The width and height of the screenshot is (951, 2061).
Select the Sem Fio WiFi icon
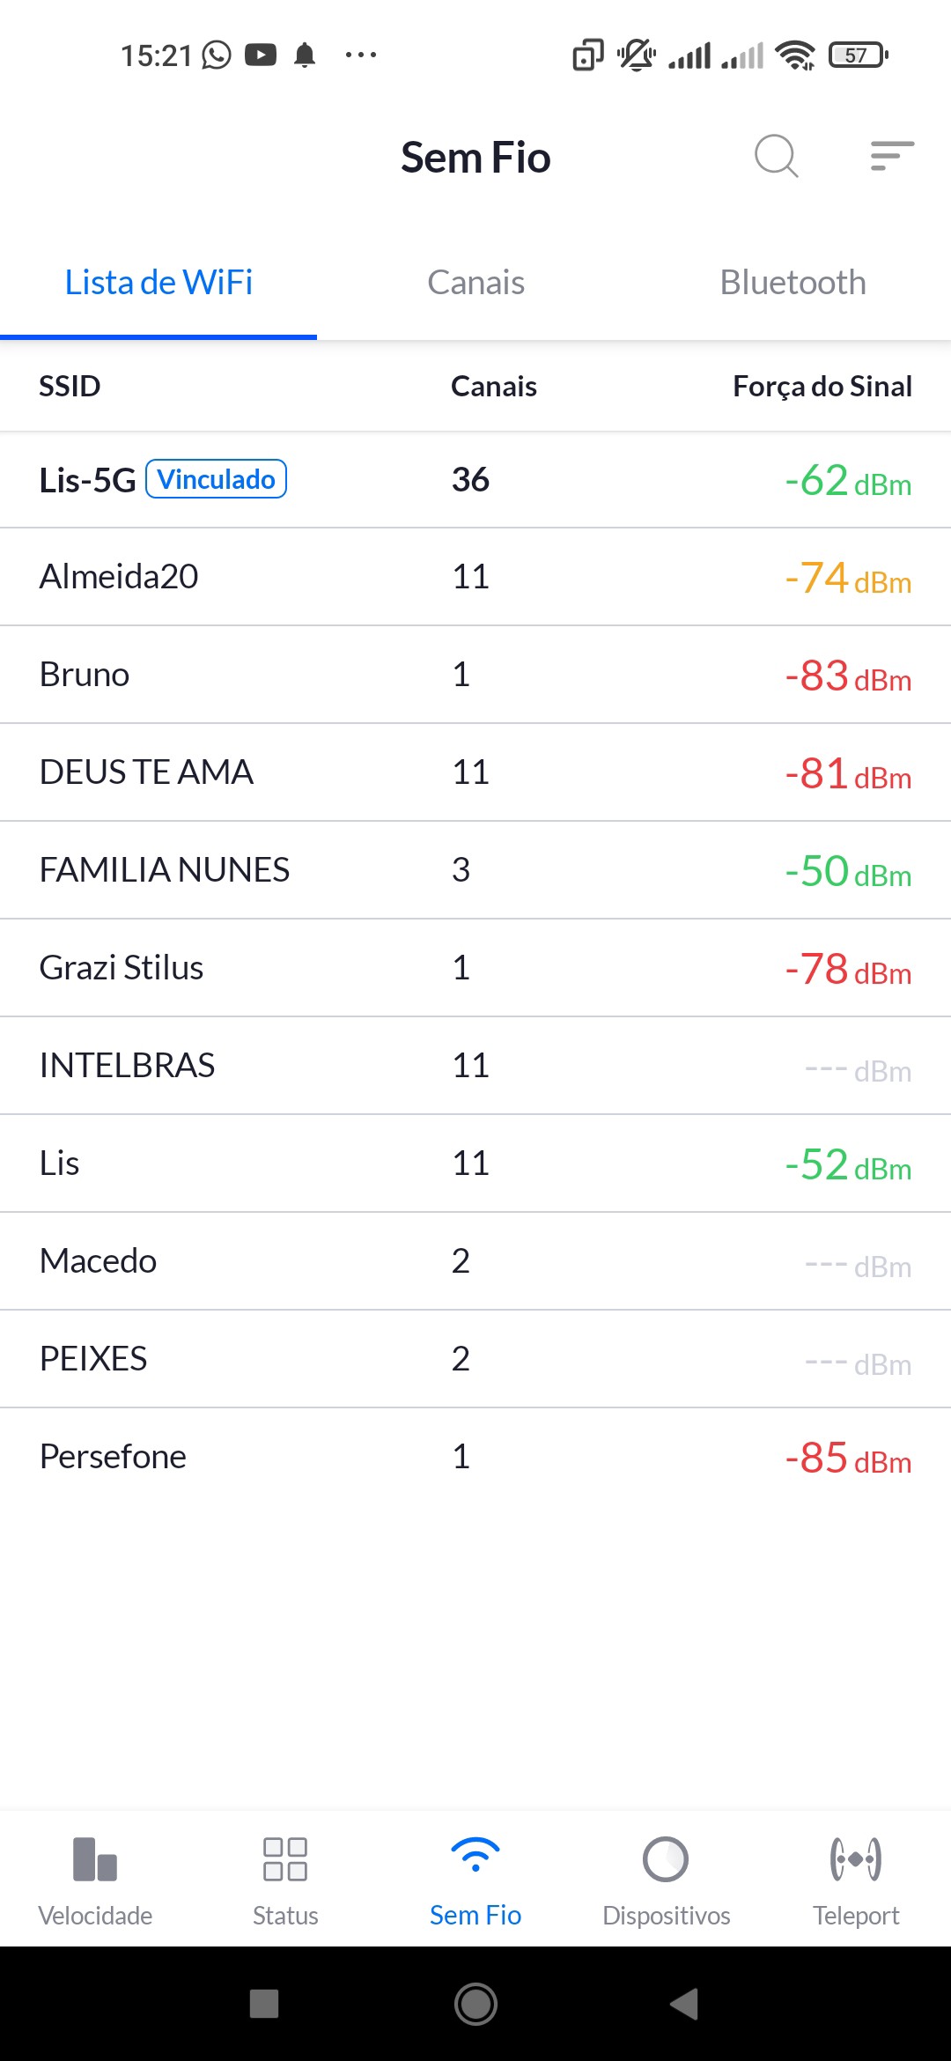click(475, 1856)
